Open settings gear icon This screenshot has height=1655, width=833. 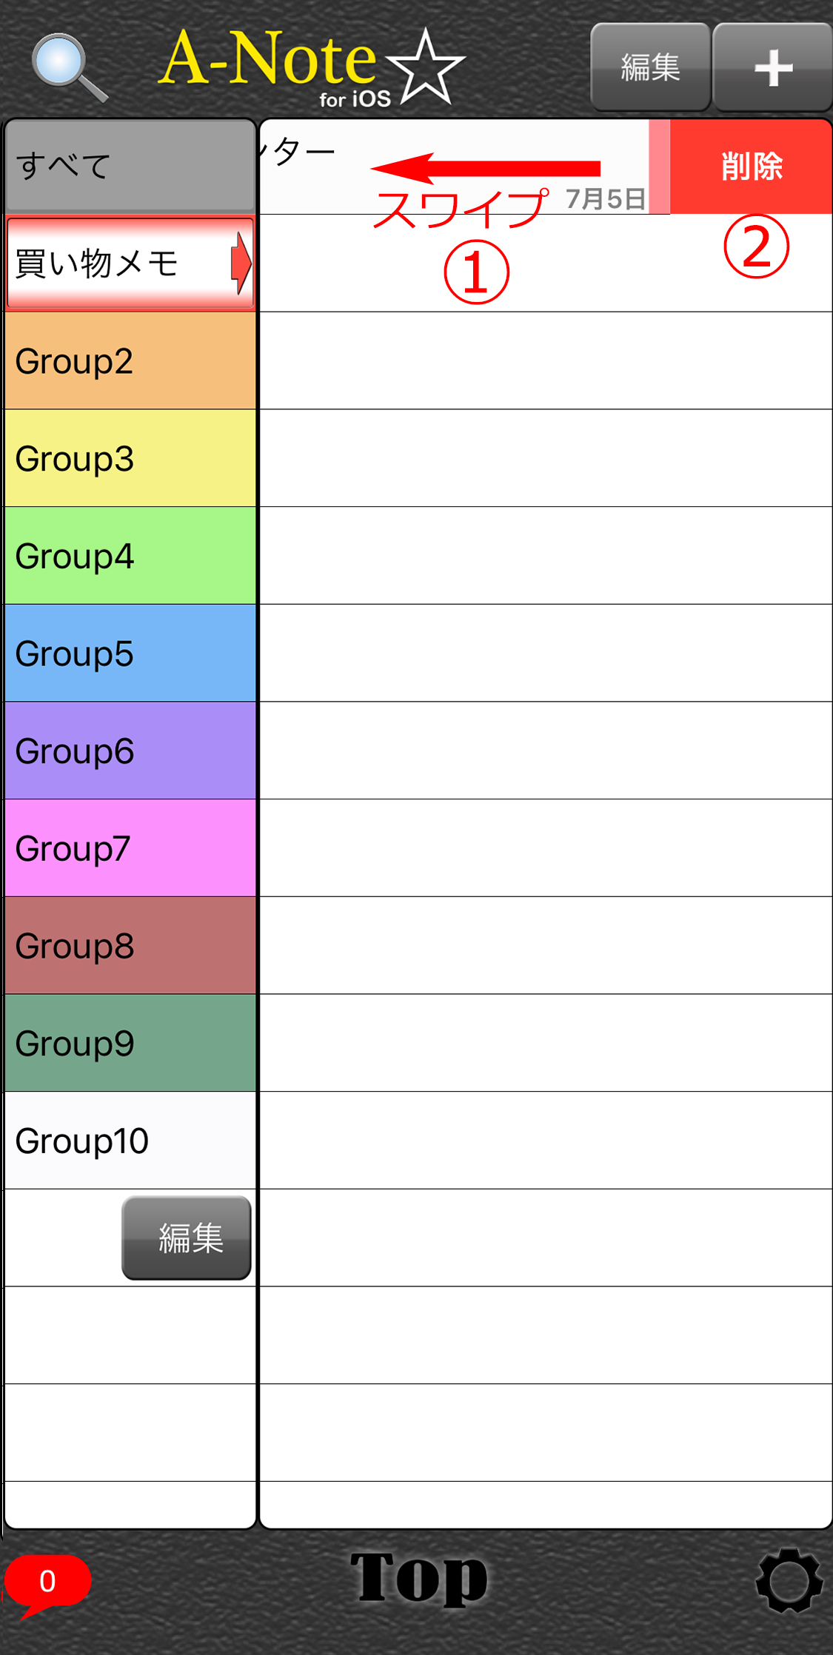pyautogui.click(x=789, y=1580)
